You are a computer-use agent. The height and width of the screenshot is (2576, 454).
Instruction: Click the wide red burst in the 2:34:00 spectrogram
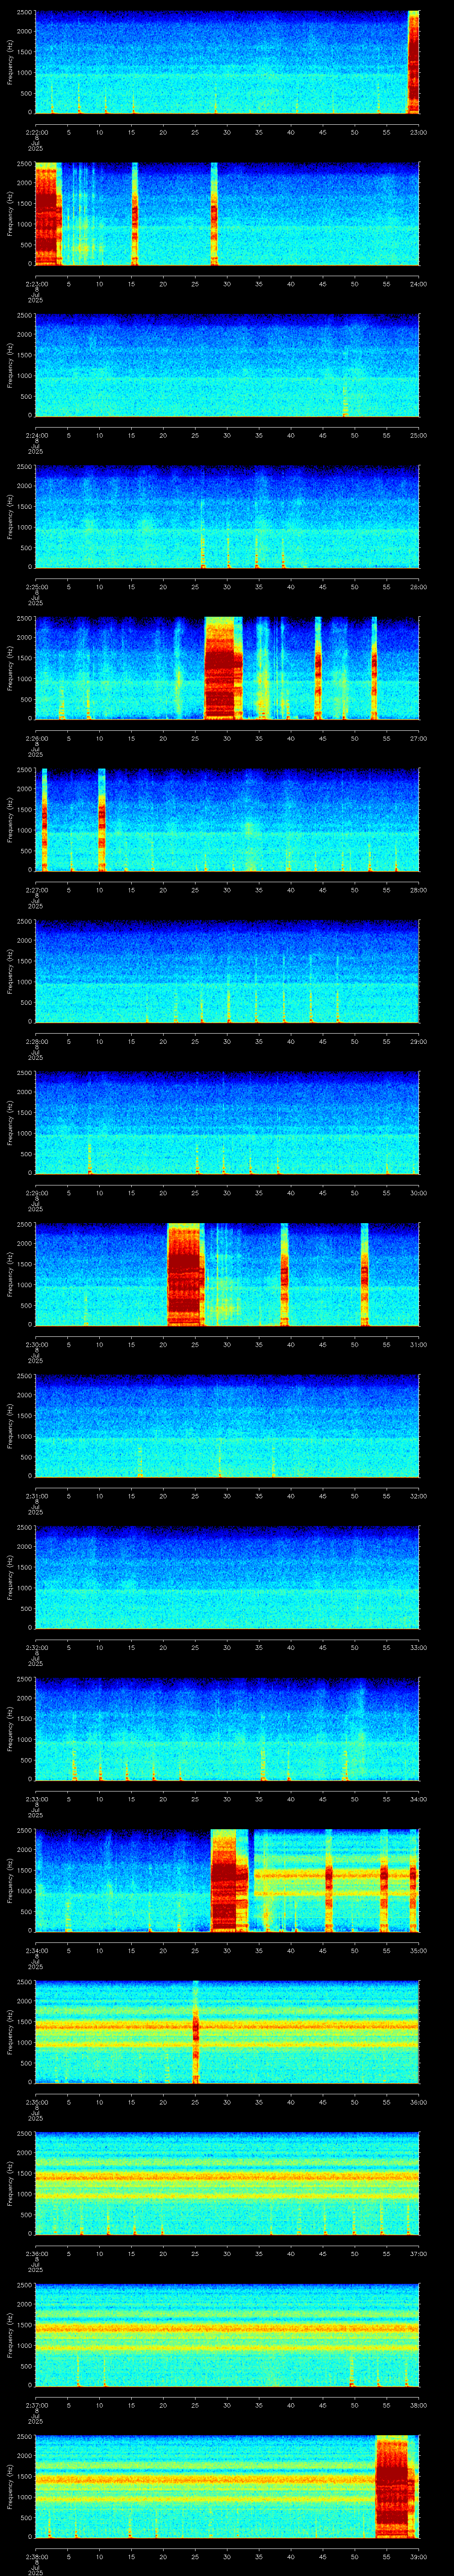pyautogui.click(x=230, y=1880)
